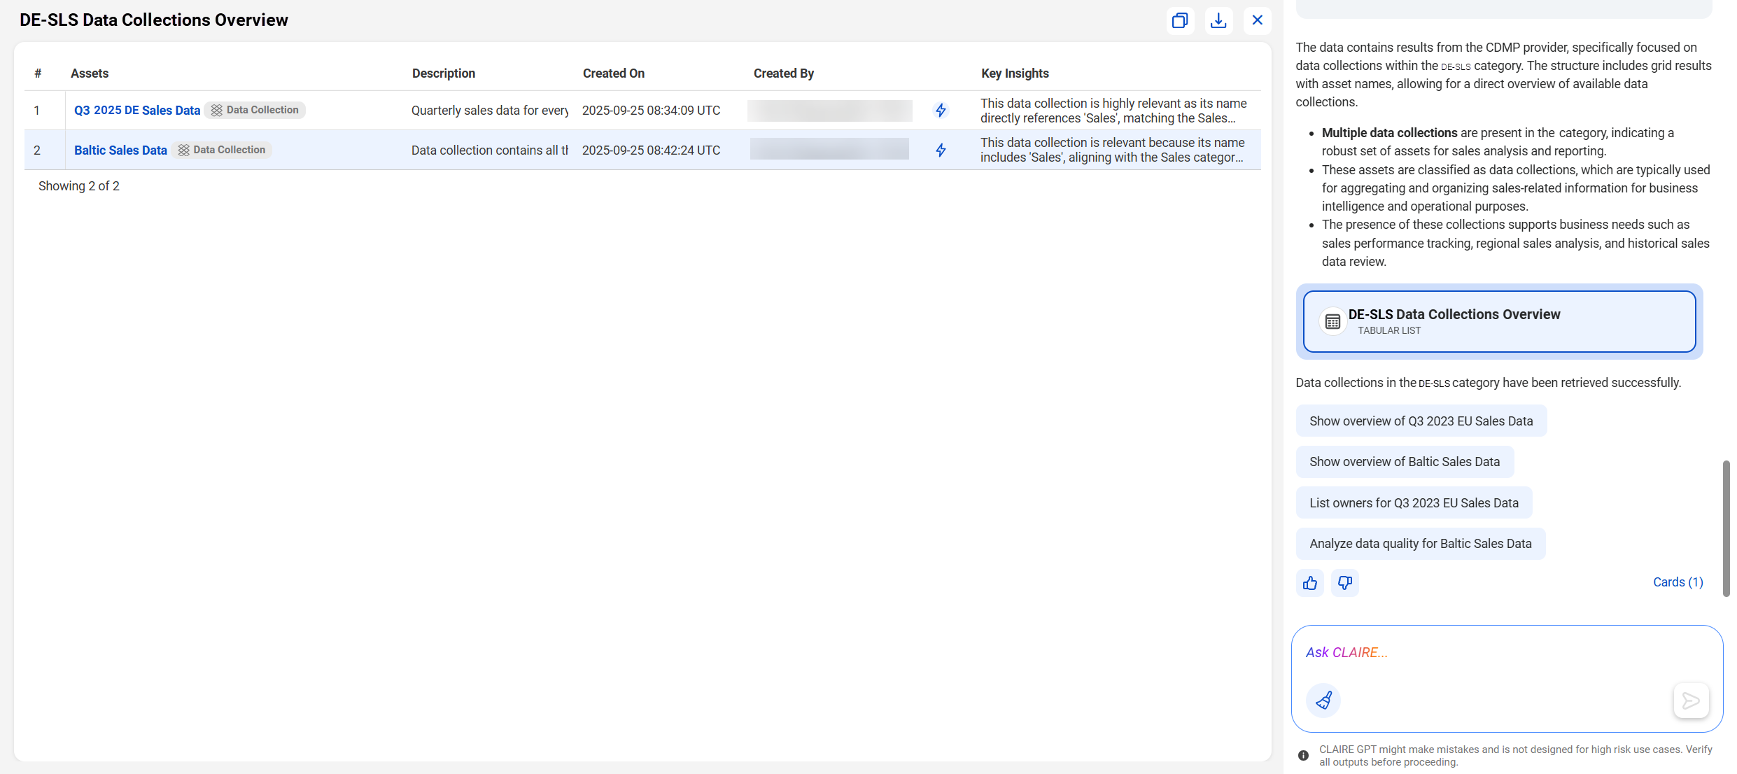Click the 'Showing 2 of 2' footer text
1737x774 pixels.
79,186
